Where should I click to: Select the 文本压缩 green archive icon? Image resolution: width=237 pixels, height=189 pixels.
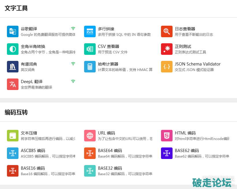point(13,136)
